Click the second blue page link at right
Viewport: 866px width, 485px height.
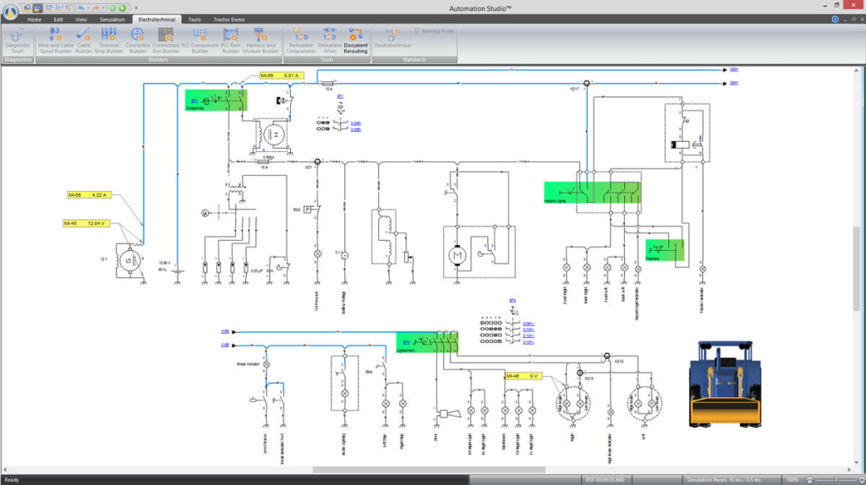click(734, 83)
